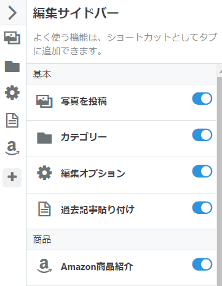Click the photo icon beside 写真を投稿

tap(44, 101)
